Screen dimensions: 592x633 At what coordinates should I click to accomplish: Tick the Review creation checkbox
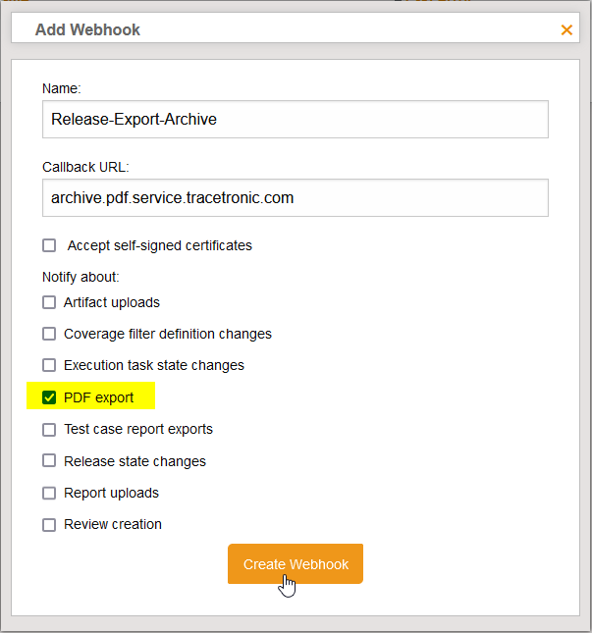(x=49, y=524)
